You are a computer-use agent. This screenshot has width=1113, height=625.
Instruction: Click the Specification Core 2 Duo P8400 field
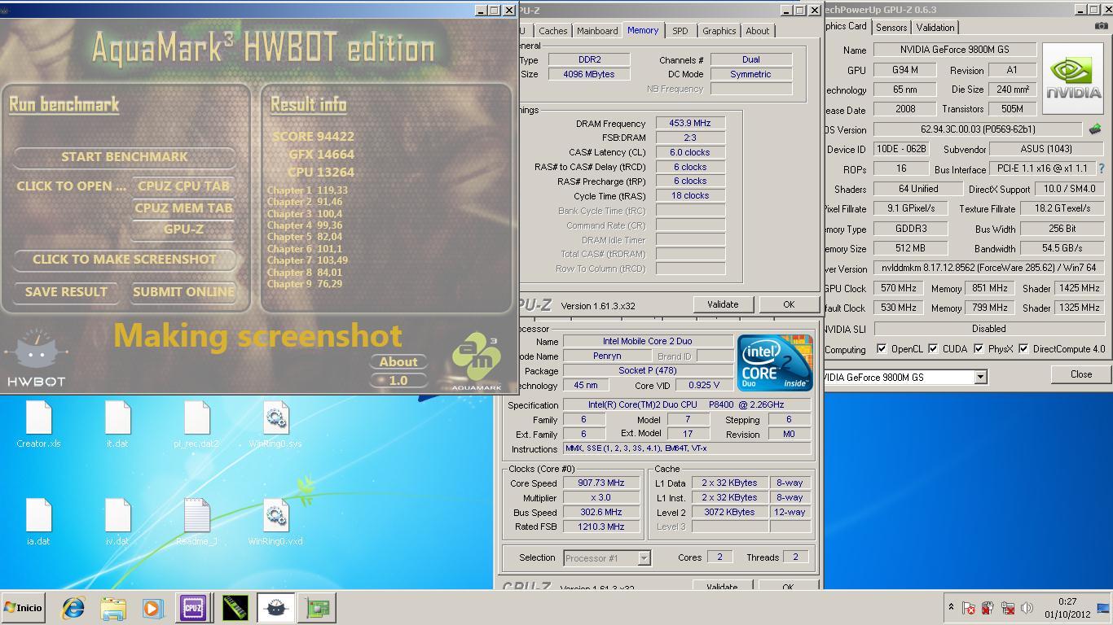(687, 404)
